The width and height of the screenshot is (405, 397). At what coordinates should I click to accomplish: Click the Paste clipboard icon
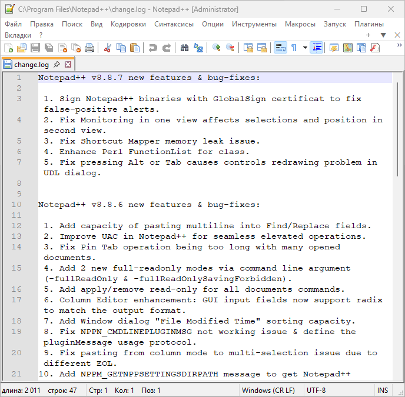[135, 48]
